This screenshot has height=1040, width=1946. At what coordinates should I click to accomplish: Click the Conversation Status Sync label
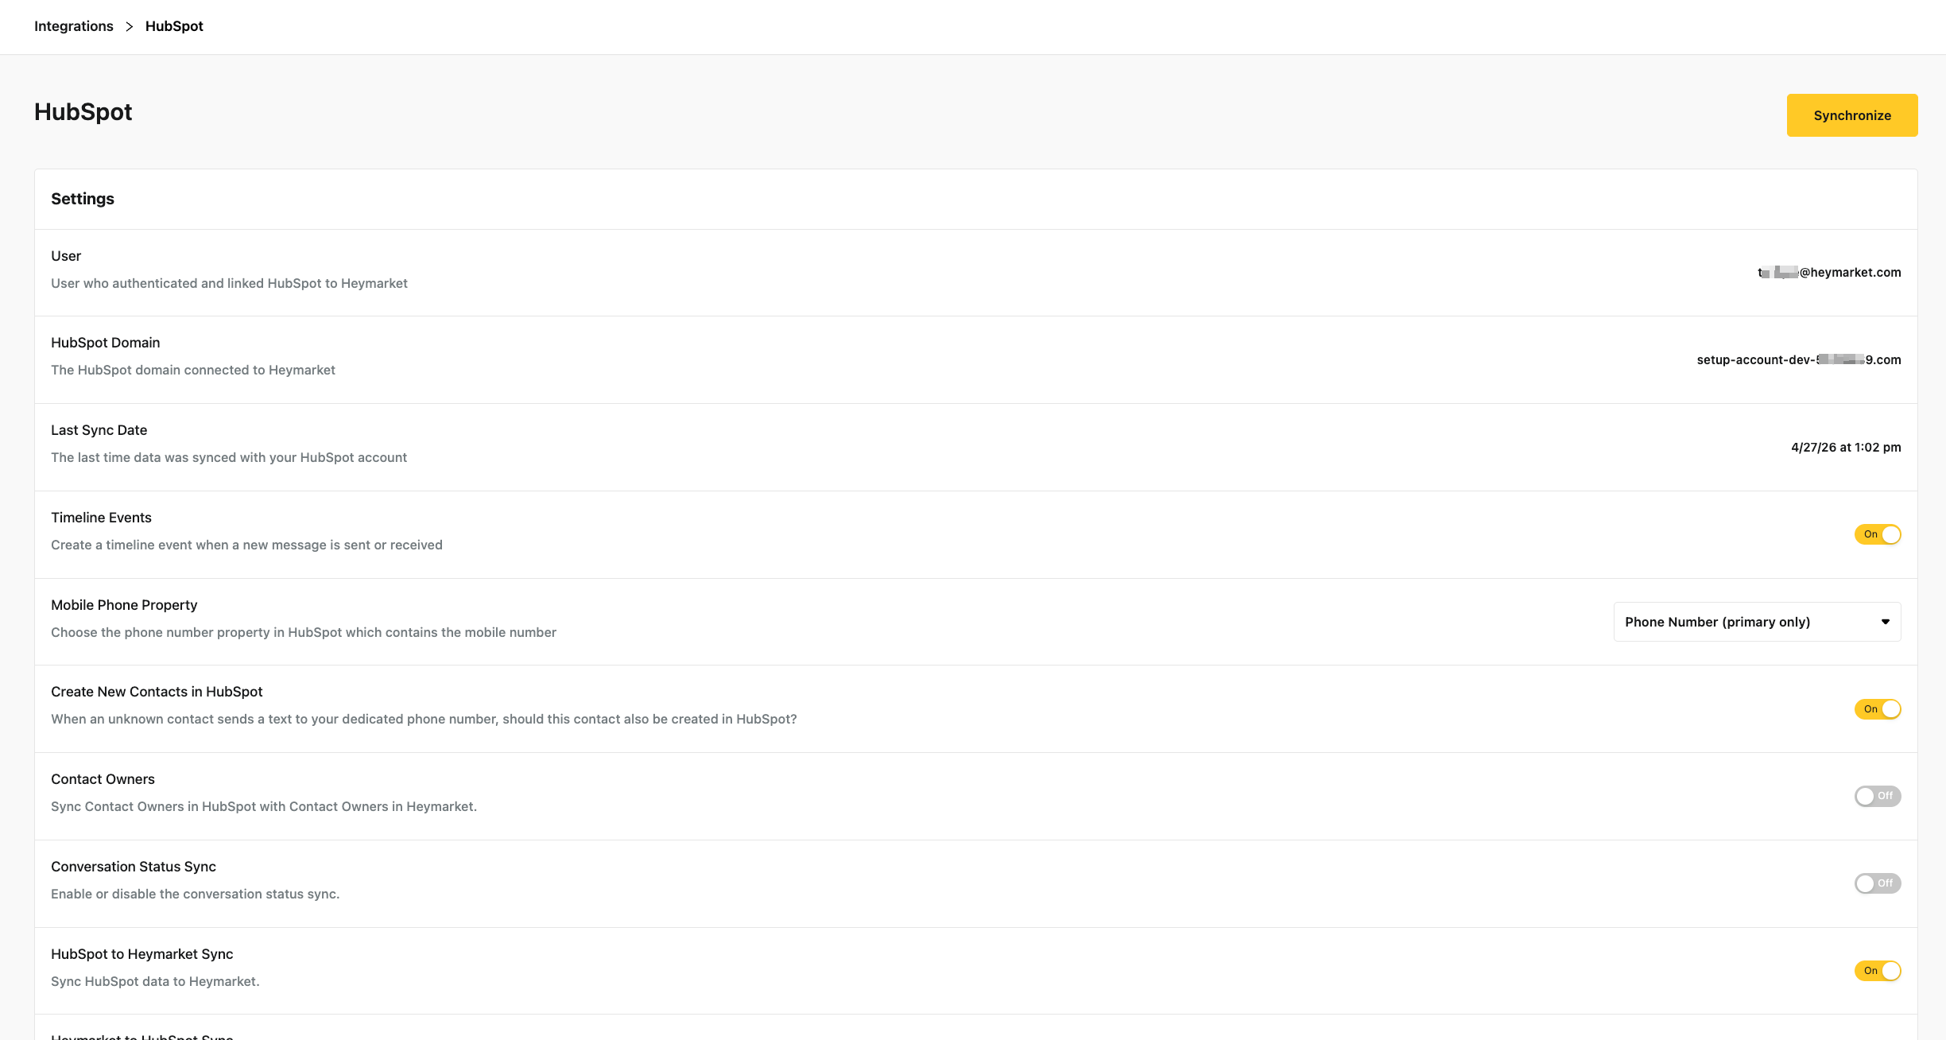pos(134,867)
